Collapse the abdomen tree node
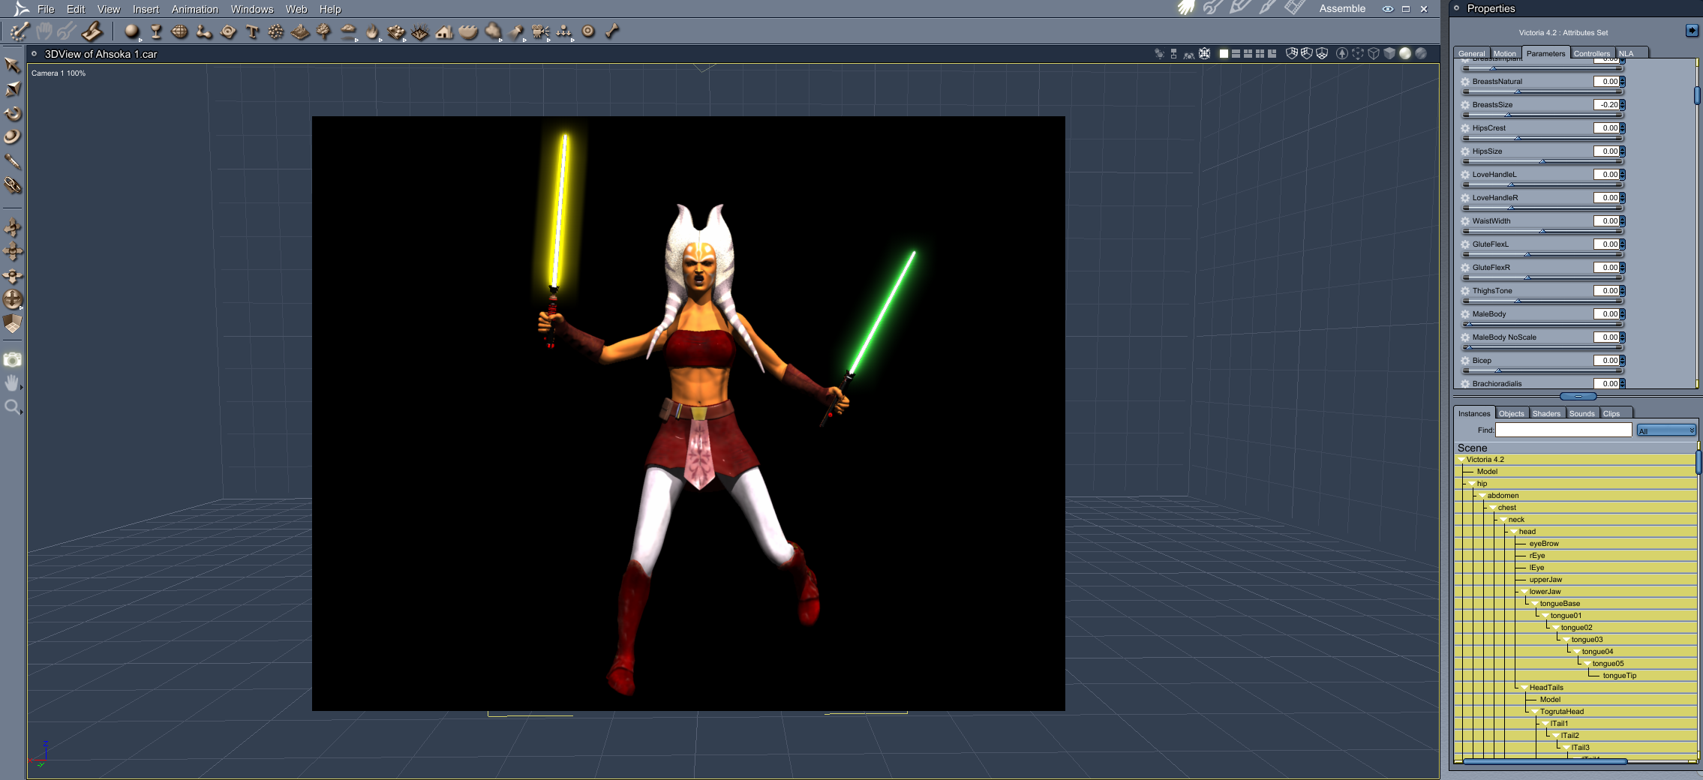This screenshot has width=1703, height=780. pos(1482,496)
